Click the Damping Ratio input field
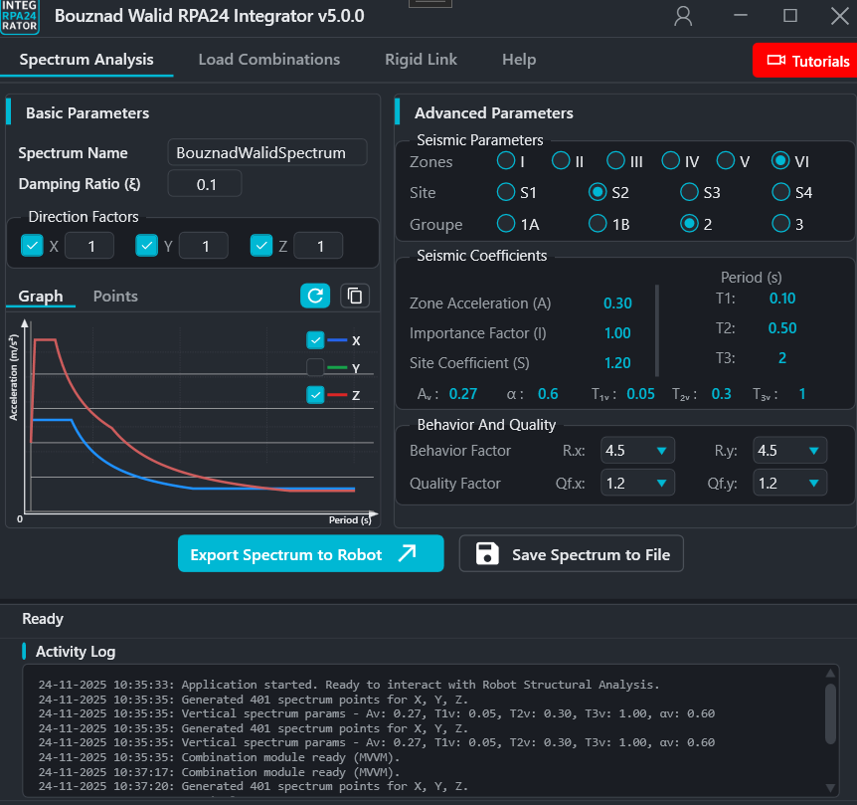The width and height of the screenshot is (857, 805). 205,183
